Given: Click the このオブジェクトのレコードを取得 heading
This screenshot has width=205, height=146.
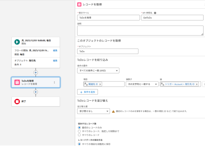Looking at the screenshot, I should 99,41.
